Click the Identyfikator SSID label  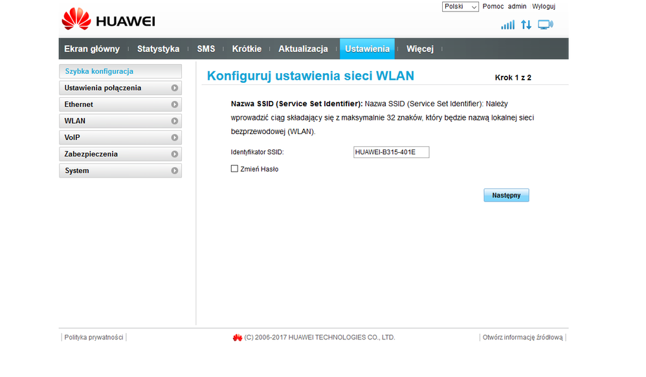(x=257, y=152)
